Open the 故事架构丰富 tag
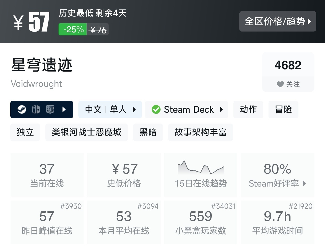The height and width of the screenshot is (246, 325). point(200,132)
